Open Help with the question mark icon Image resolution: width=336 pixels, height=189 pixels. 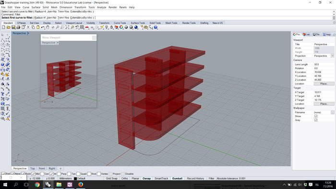[x=156, y=27]
